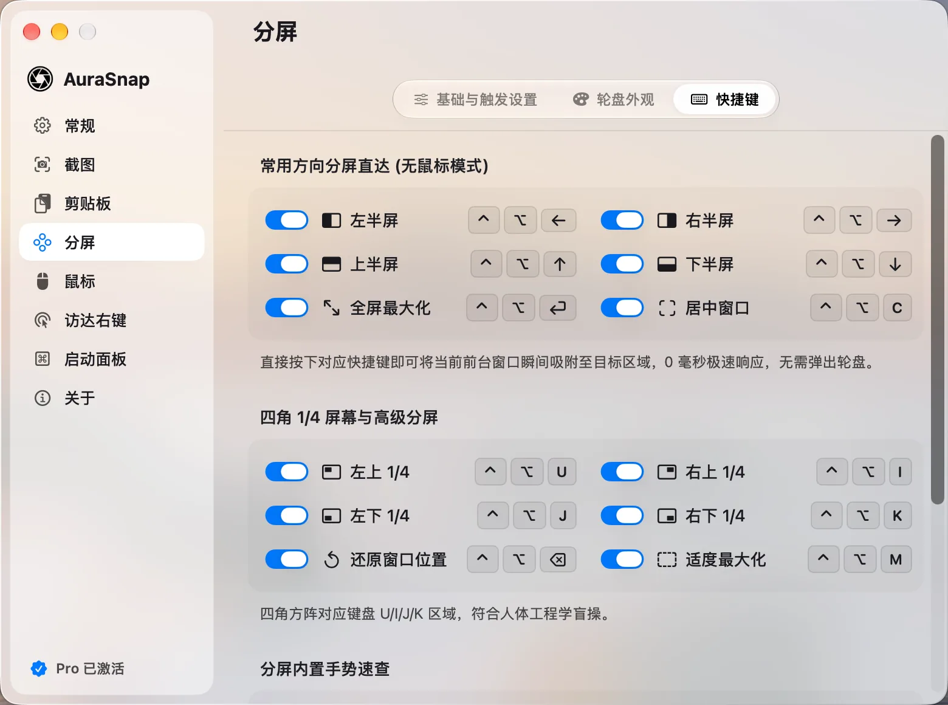This screenshot has width=948, height=705.
Task: Click the K key of 右下 1/4 shortcut
Action: click(897, 515)
